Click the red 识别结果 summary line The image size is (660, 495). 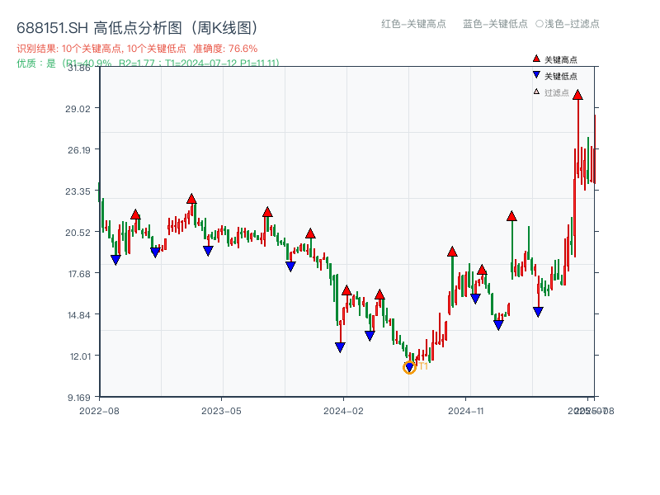click(x=137, y=49)
